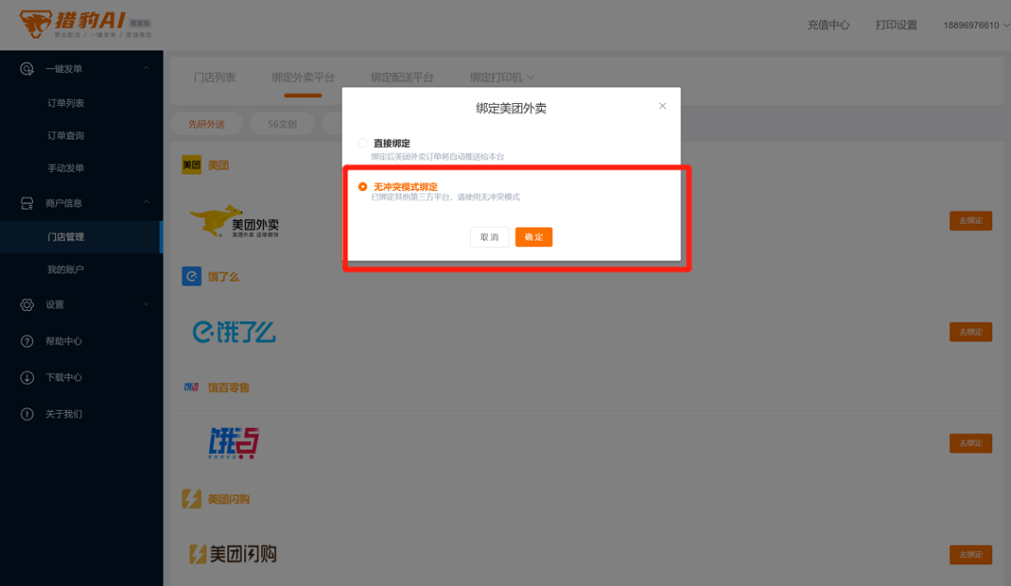
Task: Click 去绑定 for 饿百零售
Action: coord(971,443)
